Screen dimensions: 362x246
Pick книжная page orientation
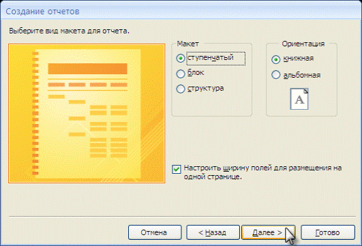click(275, 59)
